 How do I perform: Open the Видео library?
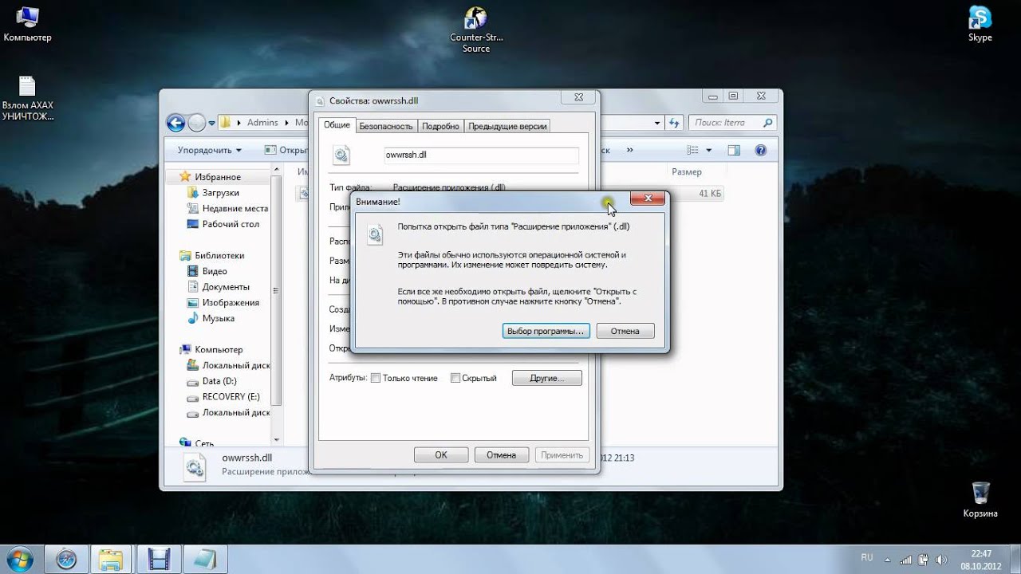[207, 271]
